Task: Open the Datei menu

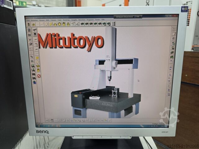Action: point(28,20)
